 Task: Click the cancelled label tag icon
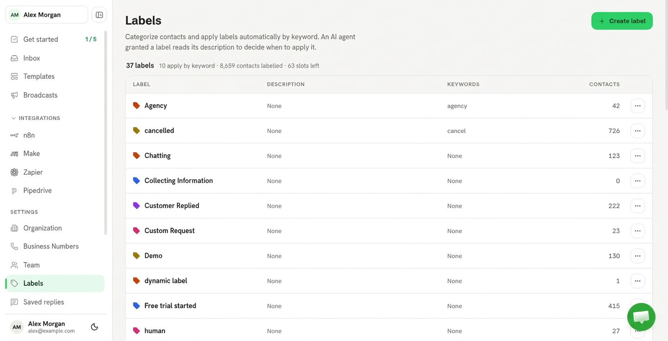136,131
